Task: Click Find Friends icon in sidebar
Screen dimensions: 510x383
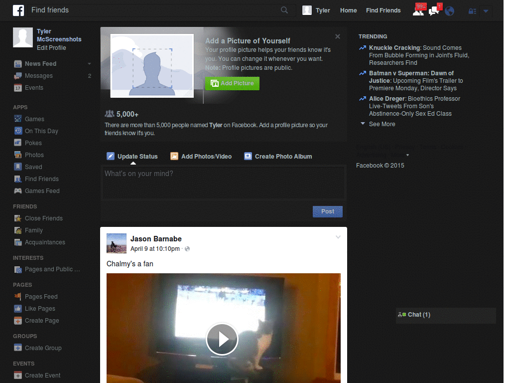Action: (18, 179)
